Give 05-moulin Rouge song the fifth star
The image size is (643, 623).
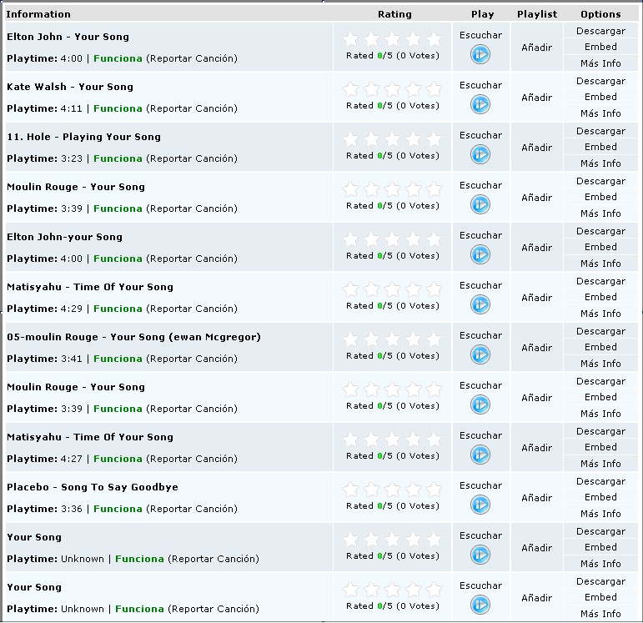click(434, 339)
